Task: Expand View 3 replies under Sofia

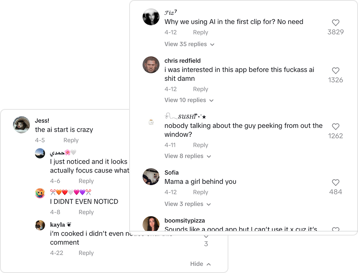Action: click(x=188, y=204)
